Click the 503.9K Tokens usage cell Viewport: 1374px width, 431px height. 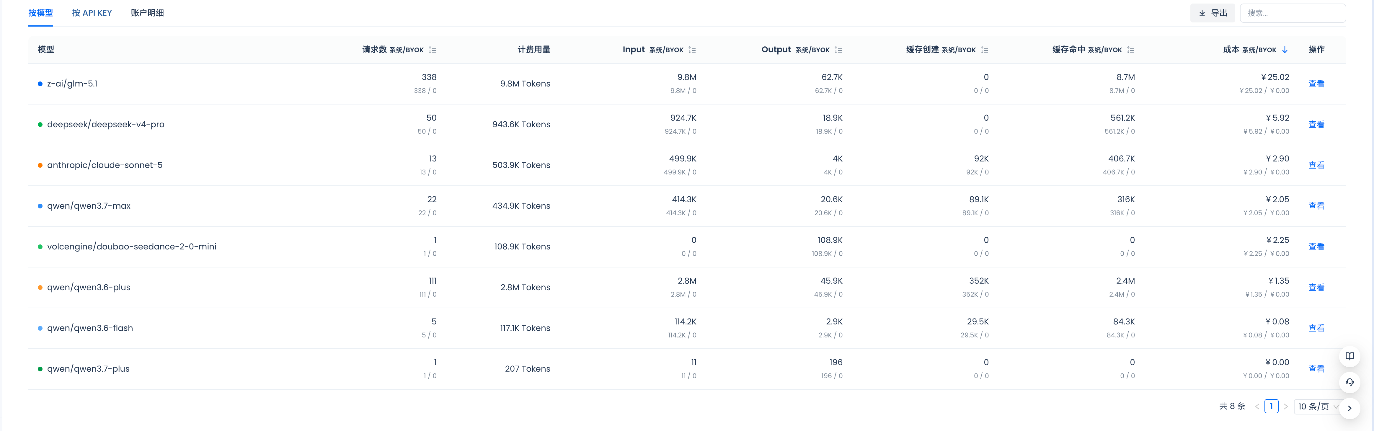pyautogui.click(x=521, y=165)
